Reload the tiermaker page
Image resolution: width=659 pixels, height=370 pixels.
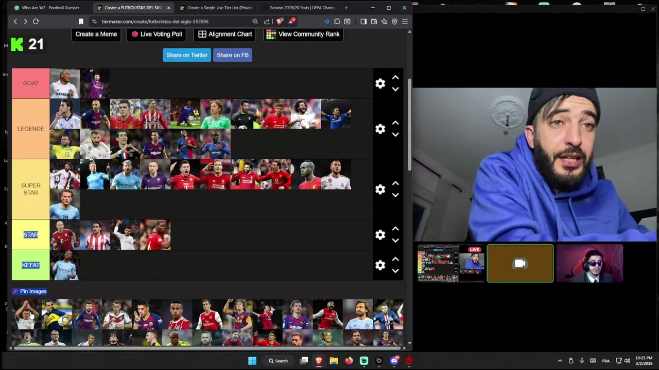36,22
